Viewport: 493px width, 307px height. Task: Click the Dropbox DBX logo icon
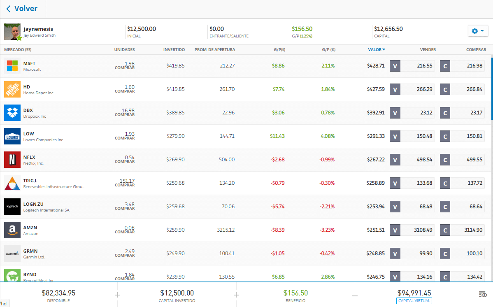coord(12,113)
